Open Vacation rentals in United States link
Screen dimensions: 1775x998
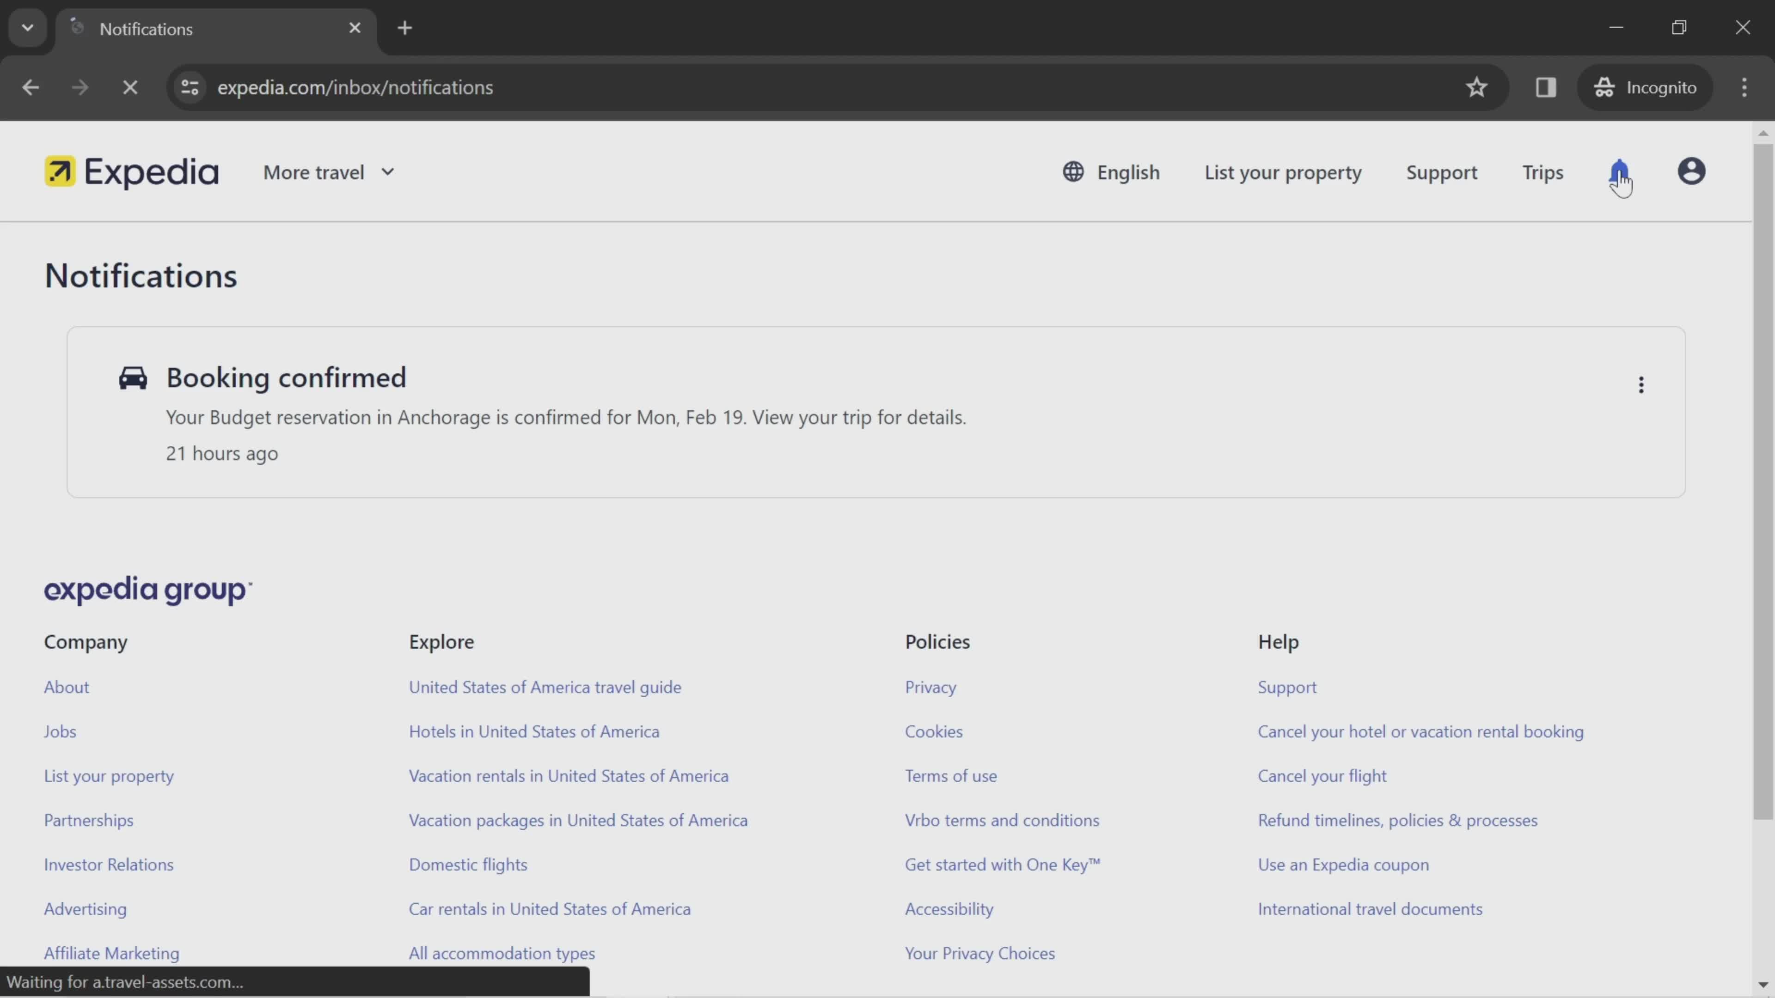tap(569, 776)
